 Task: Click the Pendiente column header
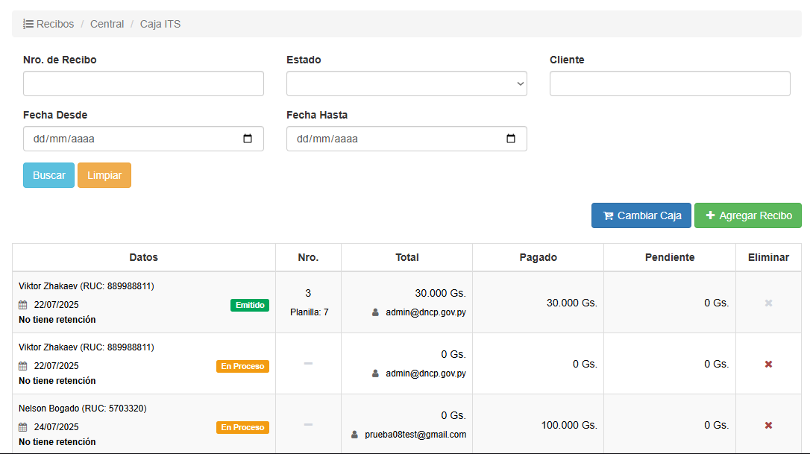click(669, 257)
